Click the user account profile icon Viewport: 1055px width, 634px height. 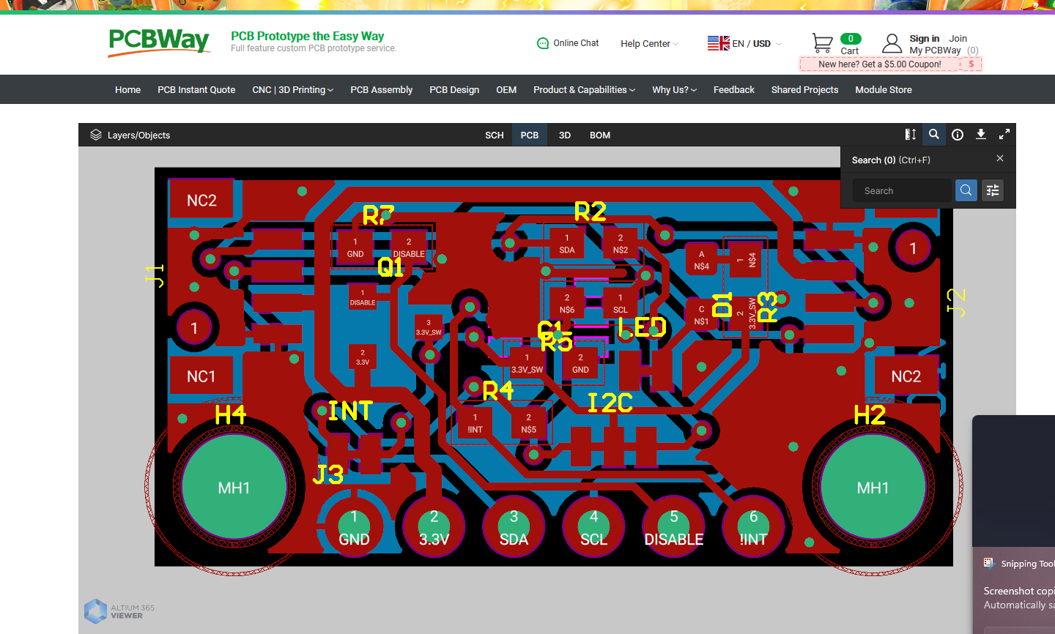(x=892, y=44)
